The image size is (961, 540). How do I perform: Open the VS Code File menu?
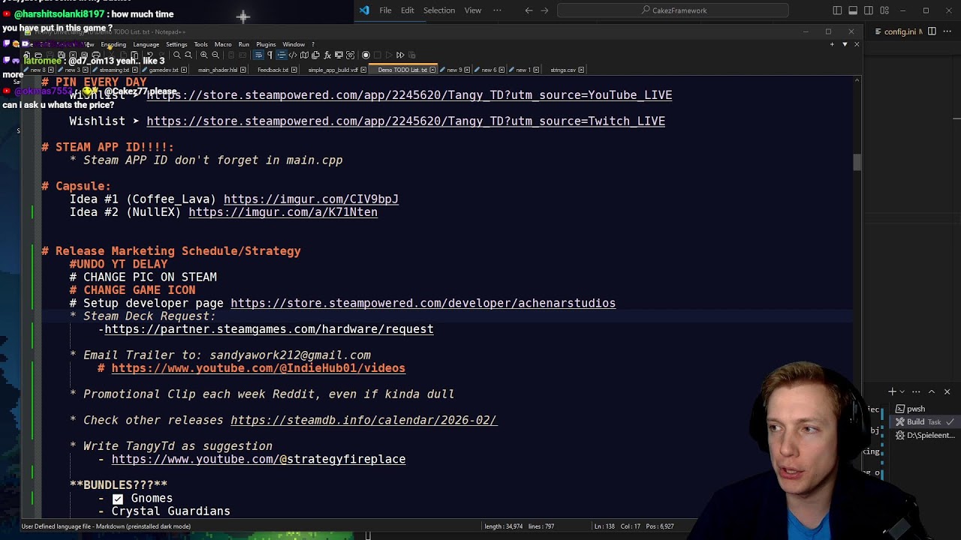coord(385,10)
